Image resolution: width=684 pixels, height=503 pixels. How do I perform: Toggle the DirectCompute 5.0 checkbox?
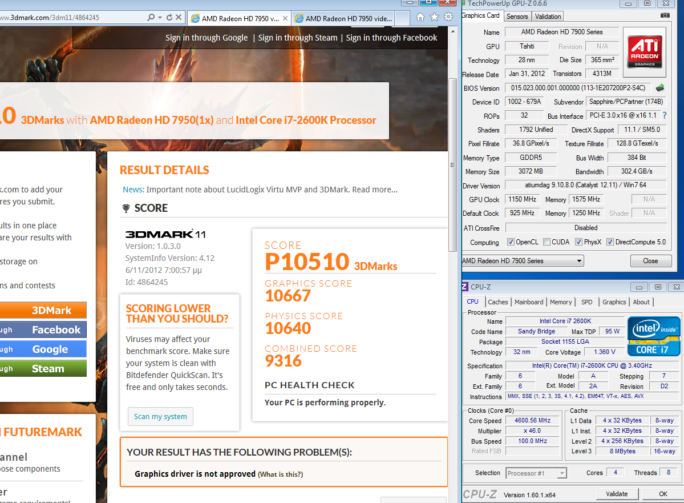pos(610,242)
